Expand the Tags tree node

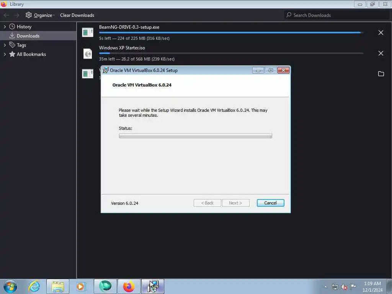[5, 45]
